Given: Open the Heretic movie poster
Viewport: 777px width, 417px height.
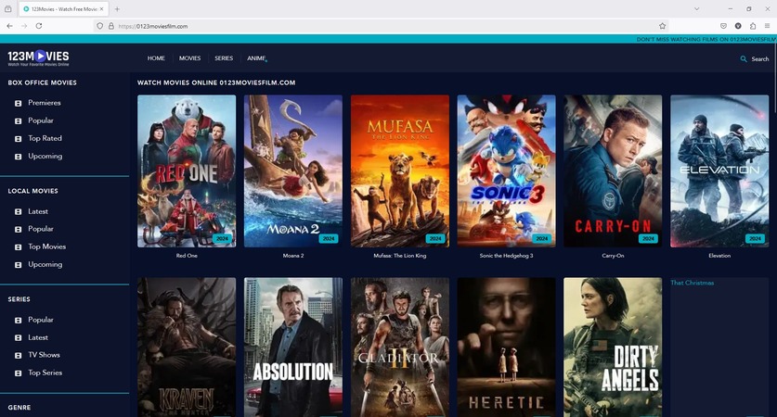Looking at the screenshot, I should pos(507,347).
